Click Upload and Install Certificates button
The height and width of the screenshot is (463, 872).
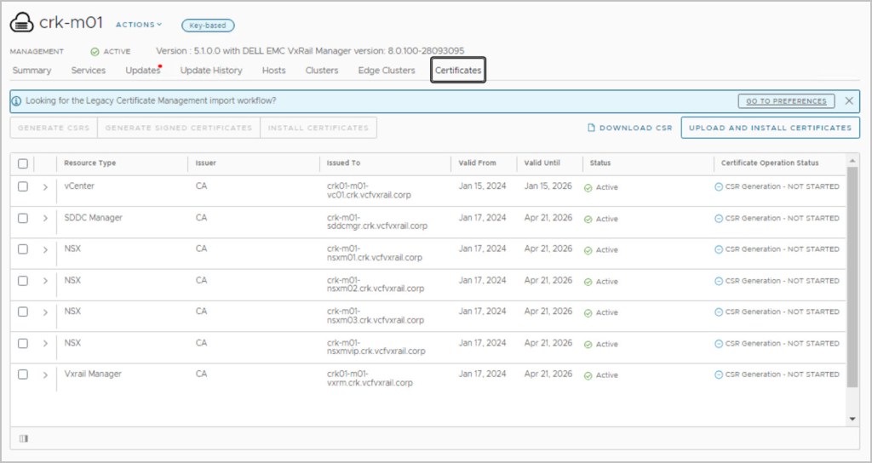coord(770,128)
